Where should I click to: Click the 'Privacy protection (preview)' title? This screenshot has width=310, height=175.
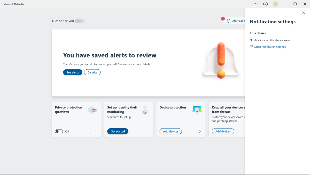[x=68, y=110]
